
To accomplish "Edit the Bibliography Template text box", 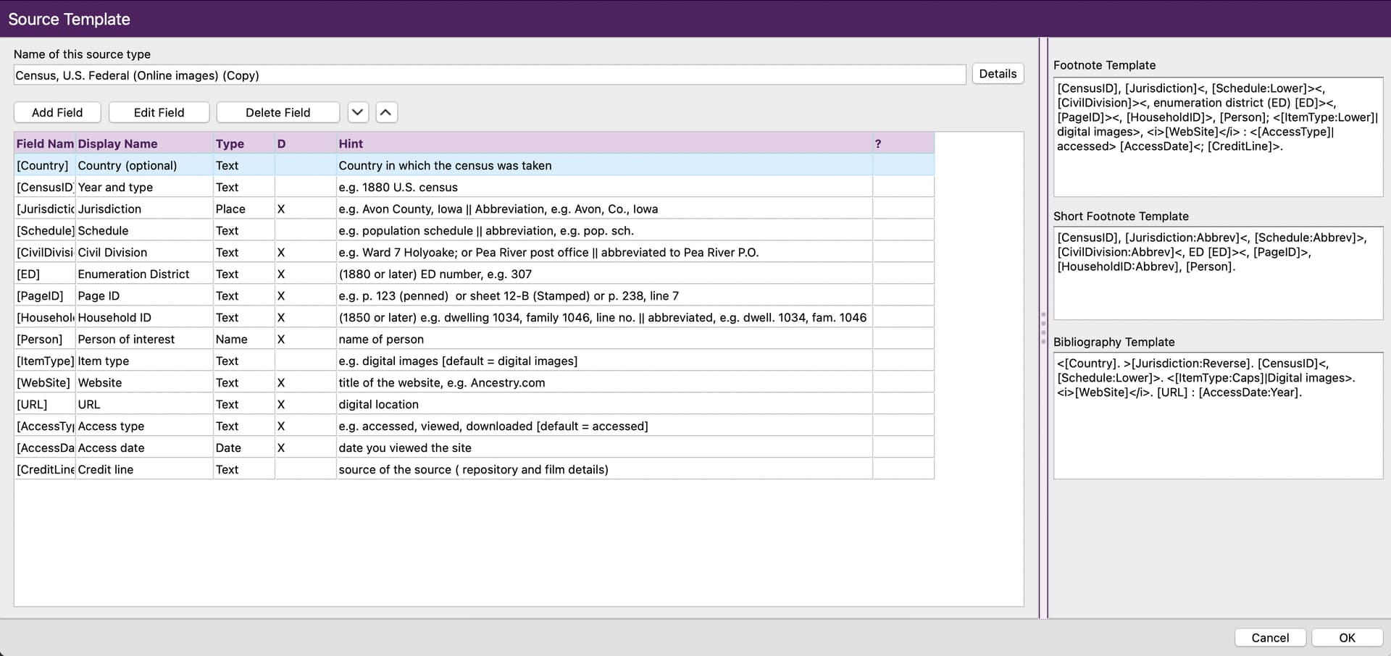I will (1218, 416).
